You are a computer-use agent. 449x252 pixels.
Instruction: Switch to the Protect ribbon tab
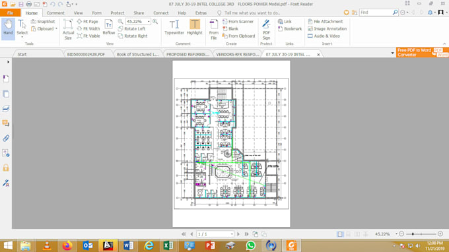click(x=118, y=13)
